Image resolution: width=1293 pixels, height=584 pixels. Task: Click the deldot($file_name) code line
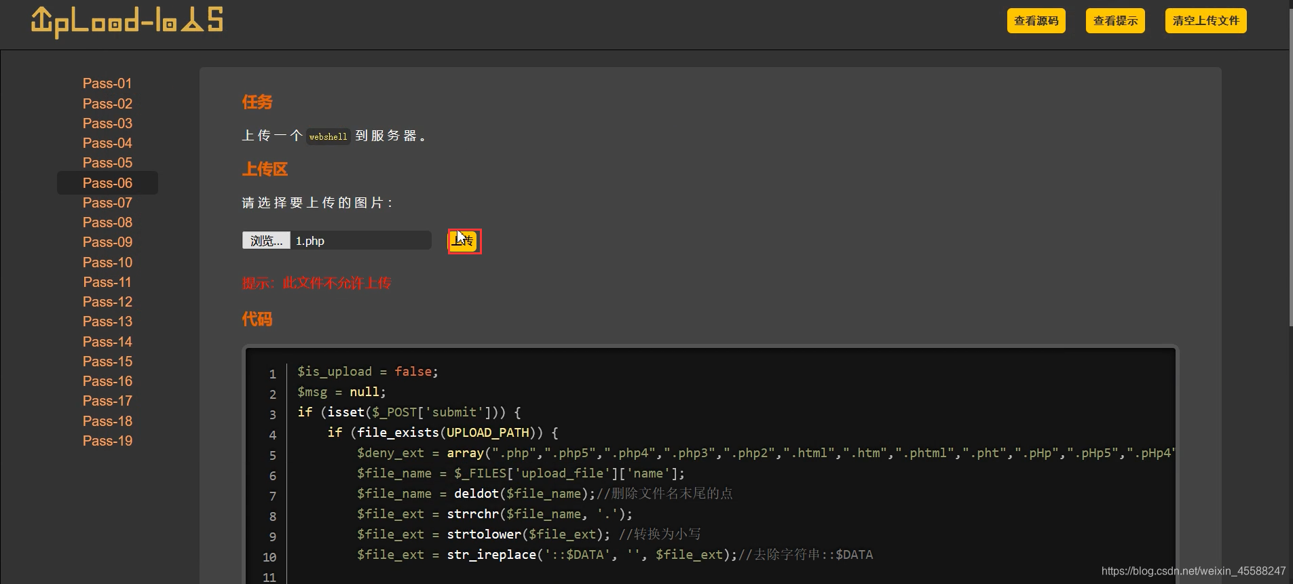click(x=545, y=494)
